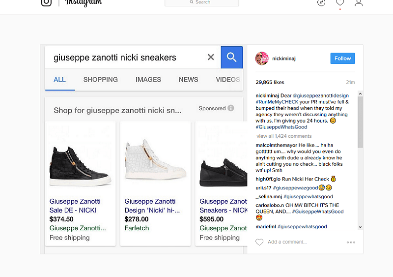Open the activity heart icon in the header
Screen dimensions: 393x277
(x=340, y=3)
